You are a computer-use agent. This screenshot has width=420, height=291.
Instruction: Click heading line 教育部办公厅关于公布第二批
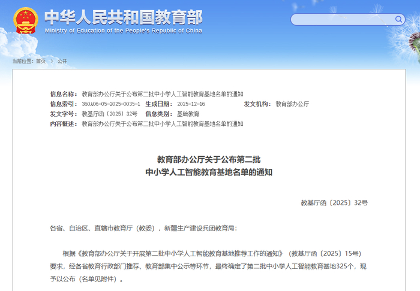[x=209, y=159]
